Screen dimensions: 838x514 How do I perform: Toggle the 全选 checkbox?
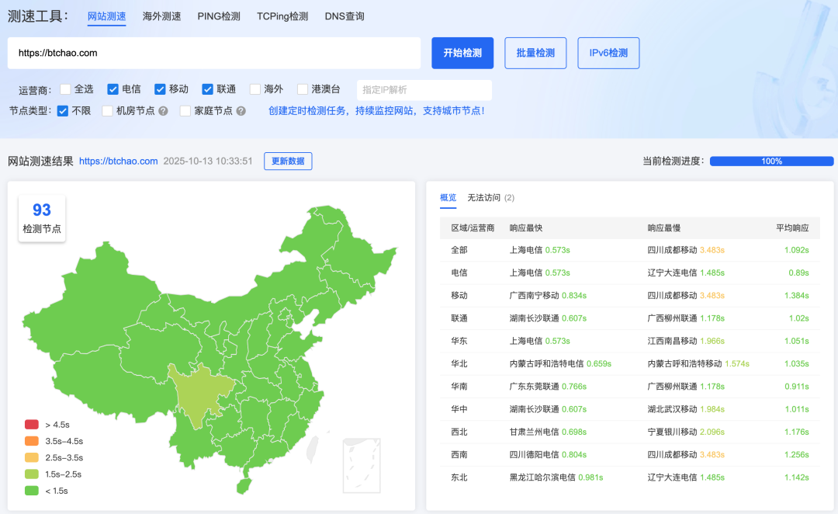click(65, 89)
